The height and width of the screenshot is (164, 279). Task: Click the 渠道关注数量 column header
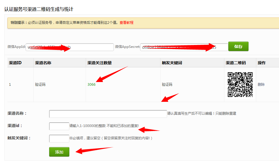(100, 63)
